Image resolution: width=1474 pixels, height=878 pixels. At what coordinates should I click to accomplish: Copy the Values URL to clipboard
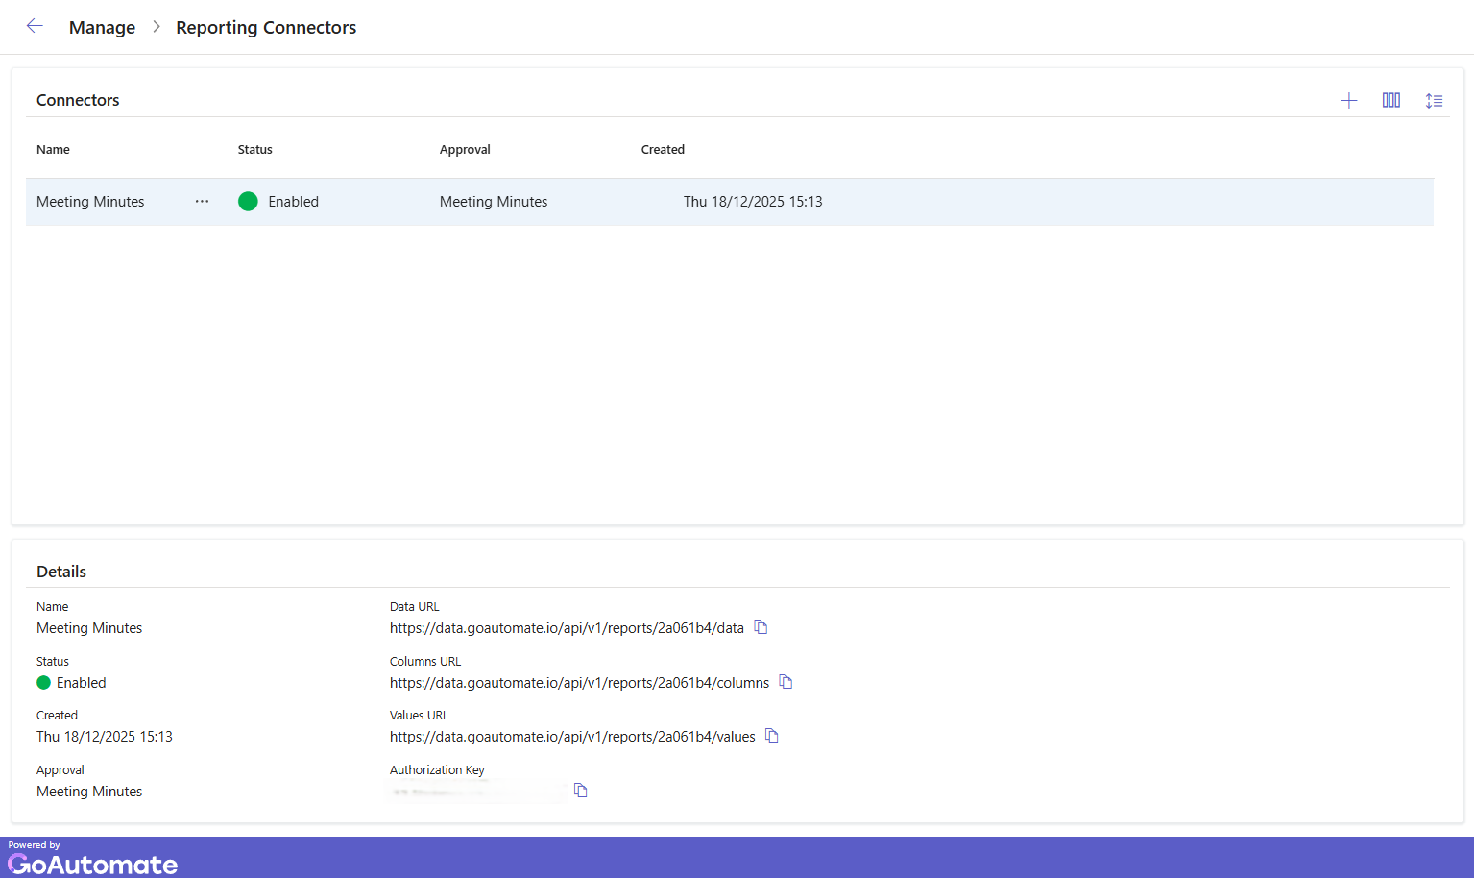[772, 736]
